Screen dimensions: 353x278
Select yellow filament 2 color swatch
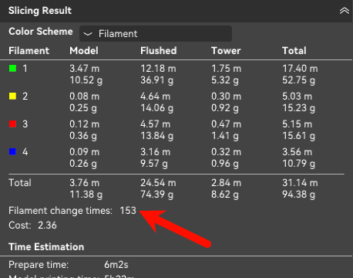tap(13, 97)
